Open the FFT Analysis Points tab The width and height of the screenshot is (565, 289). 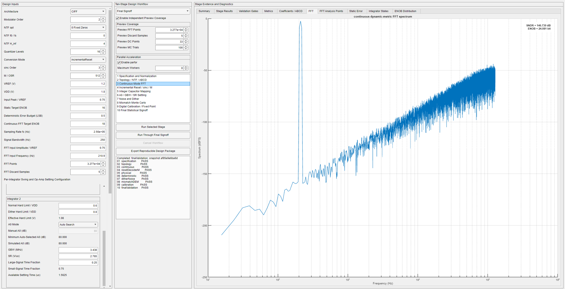[331, 11]
